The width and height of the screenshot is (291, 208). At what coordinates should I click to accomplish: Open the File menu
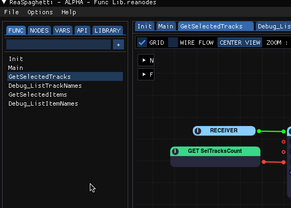point(12,12)
